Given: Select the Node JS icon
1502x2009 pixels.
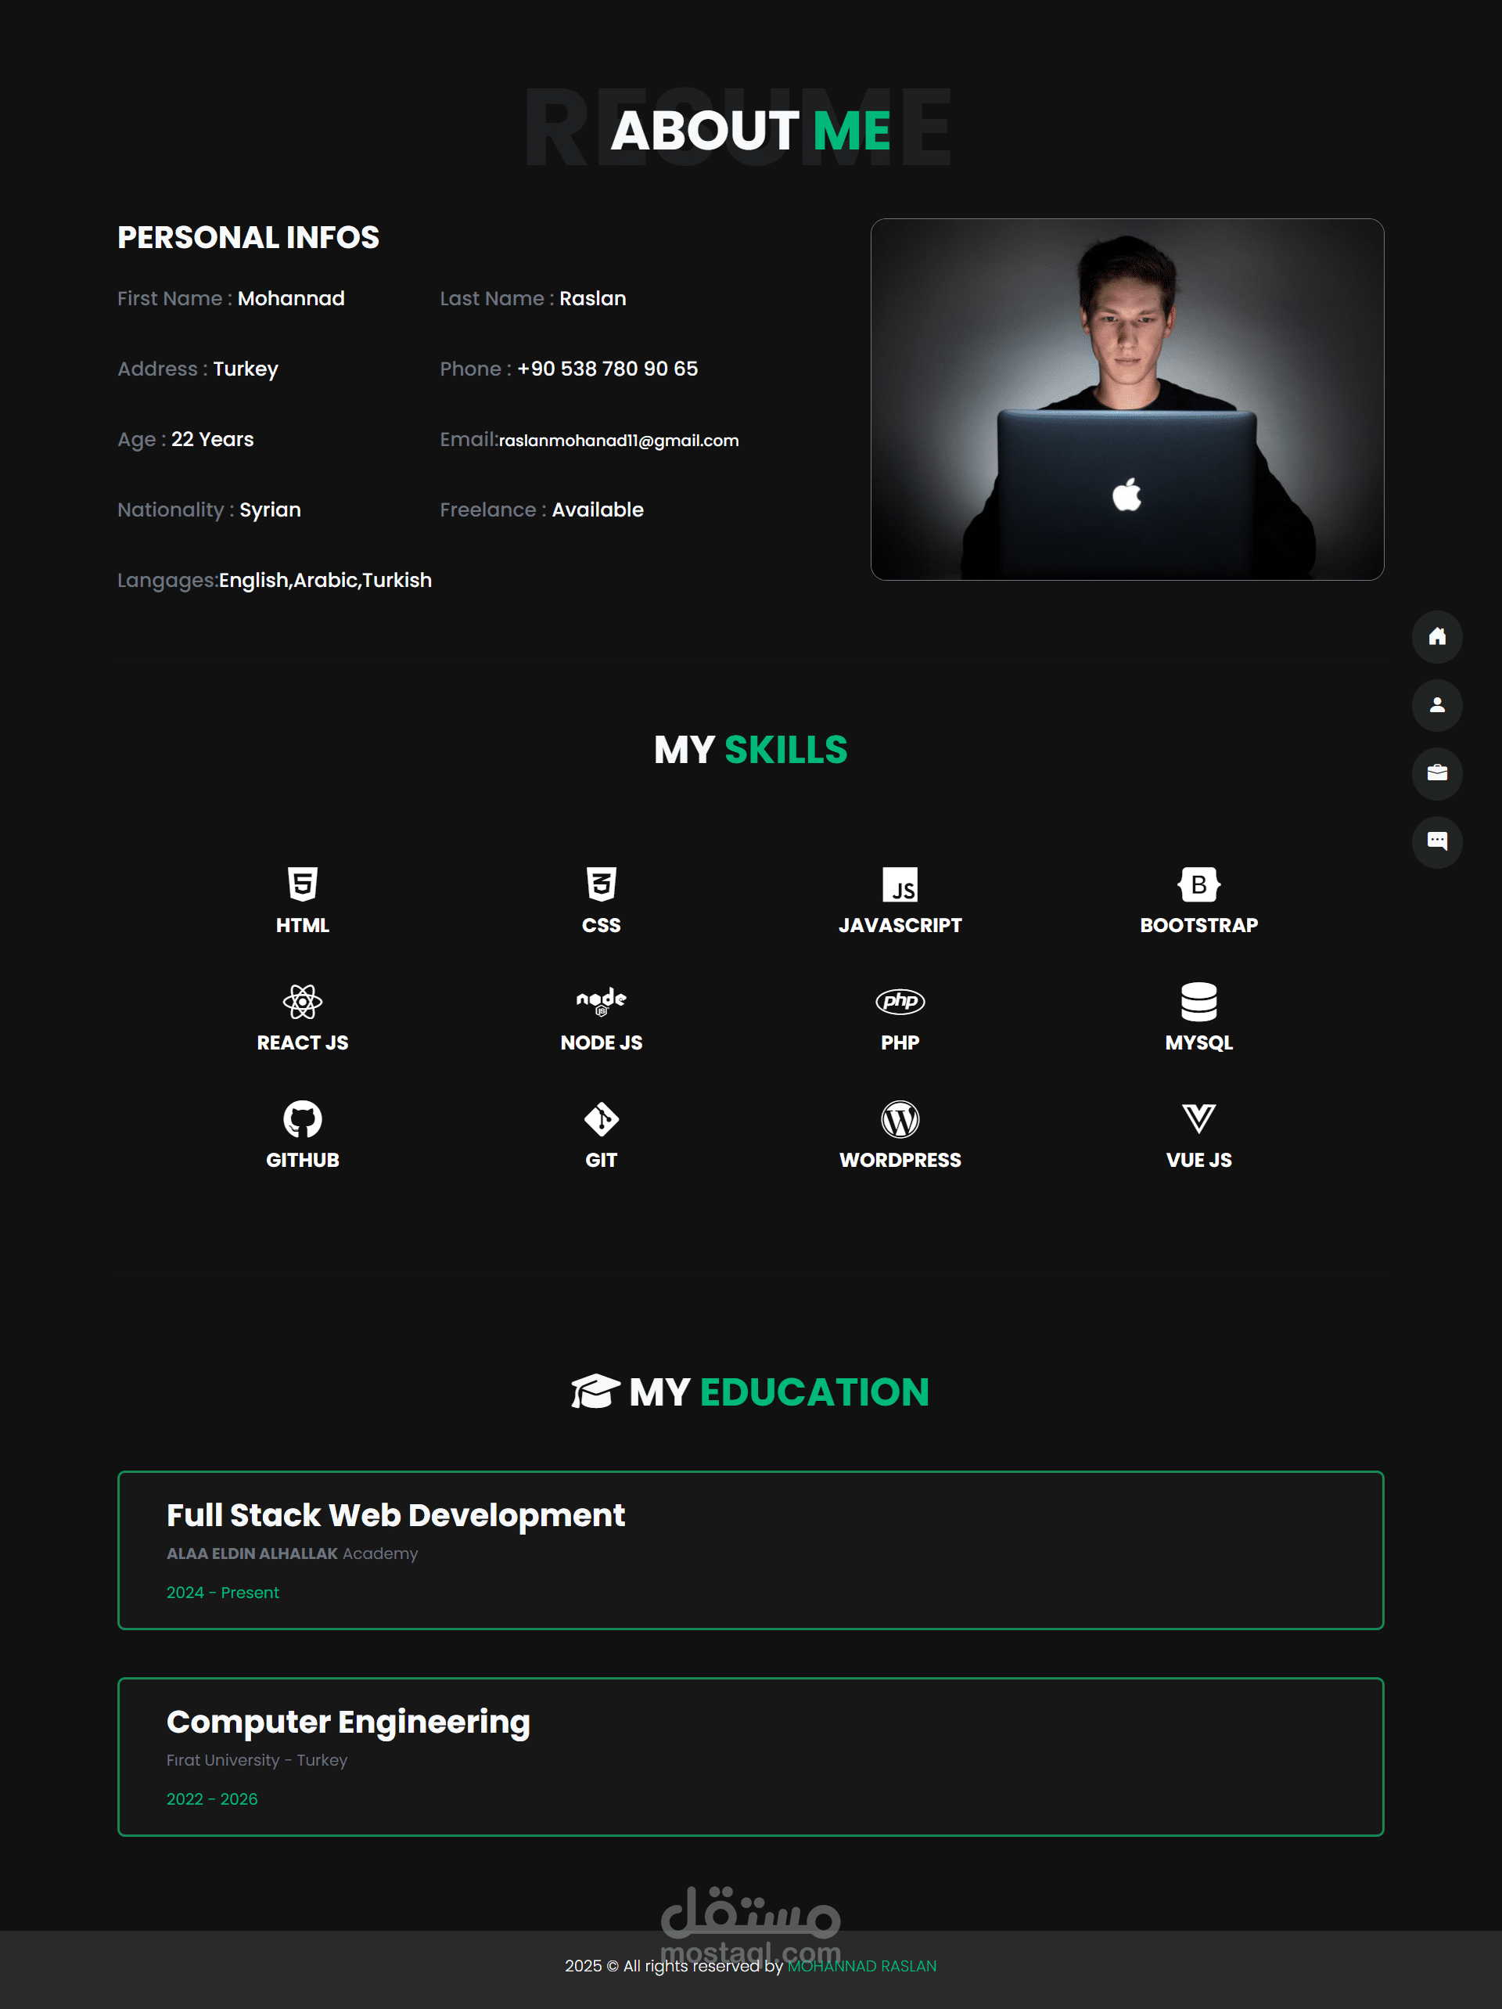Looking at the screenshot, I should (601, 1001).
